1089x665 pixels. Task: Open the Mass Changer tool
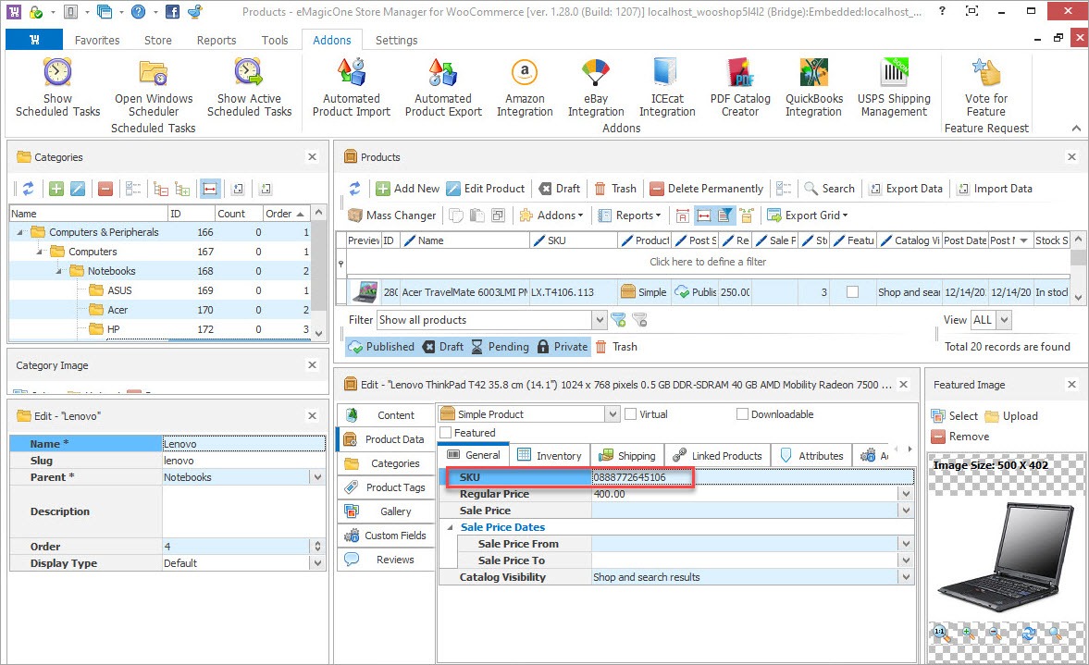pos(392,216)
